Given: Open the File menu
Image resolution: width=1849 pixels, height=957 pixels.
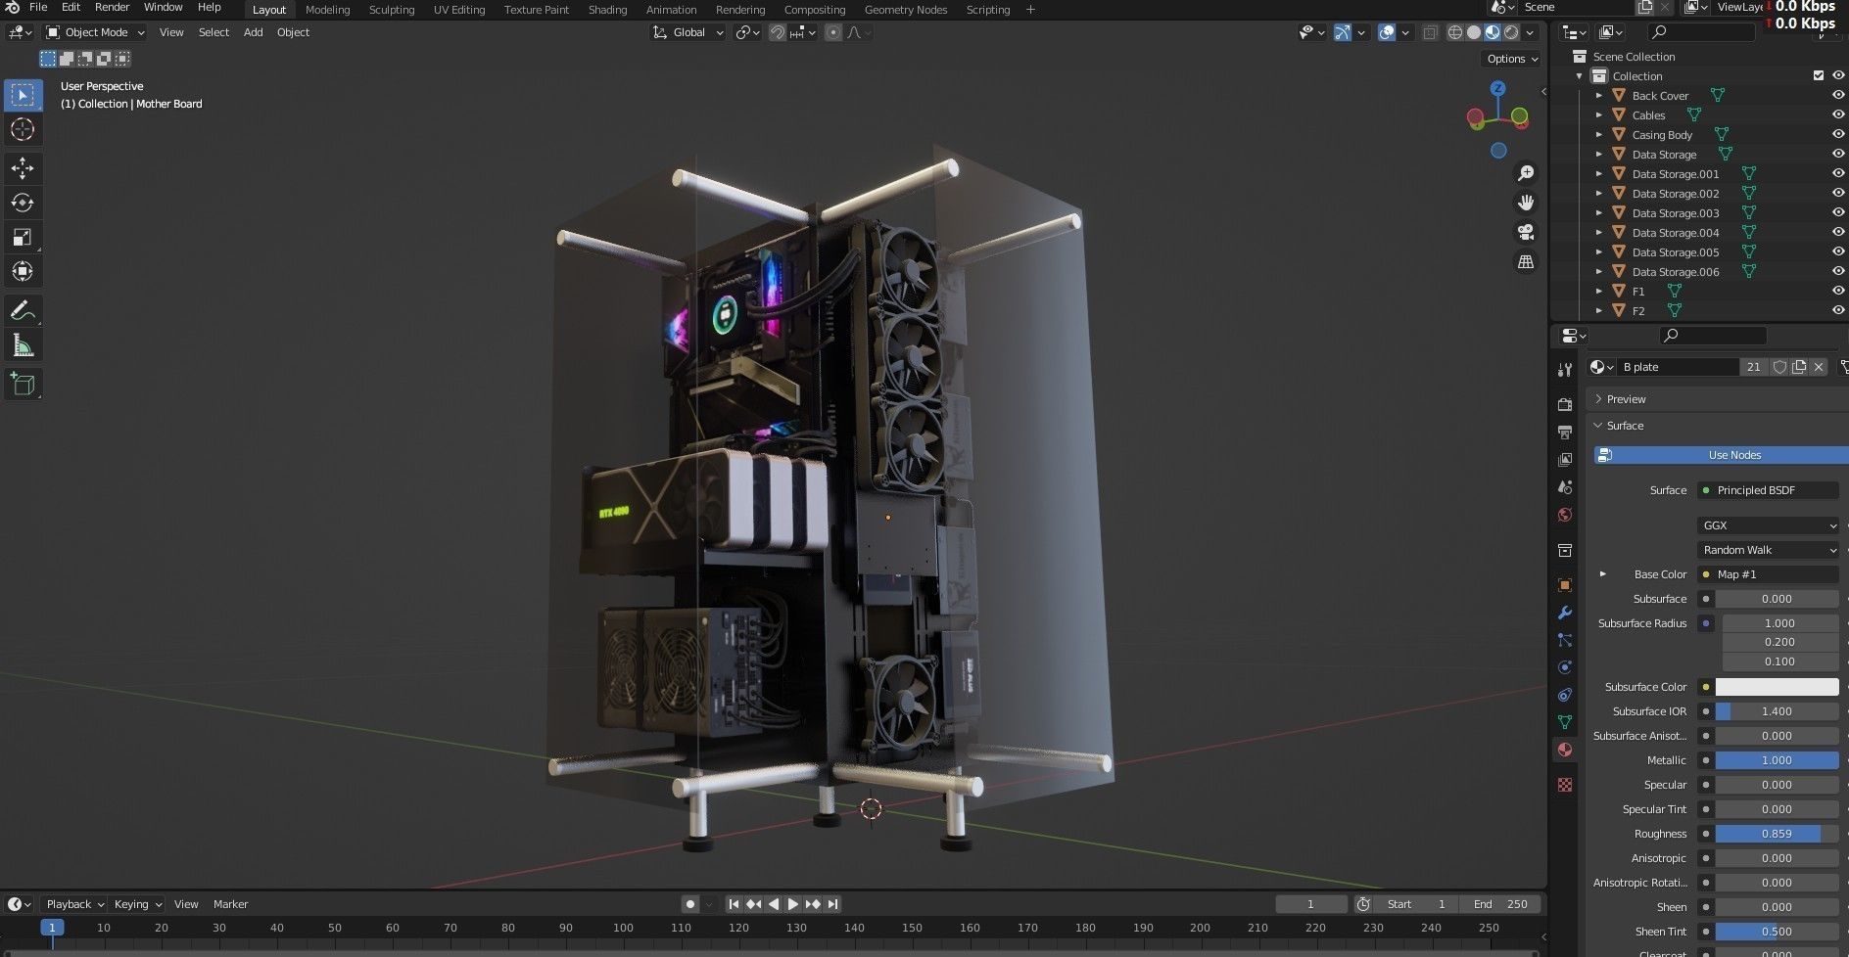Looking at the screenshot, I should [x=38, y=7].
